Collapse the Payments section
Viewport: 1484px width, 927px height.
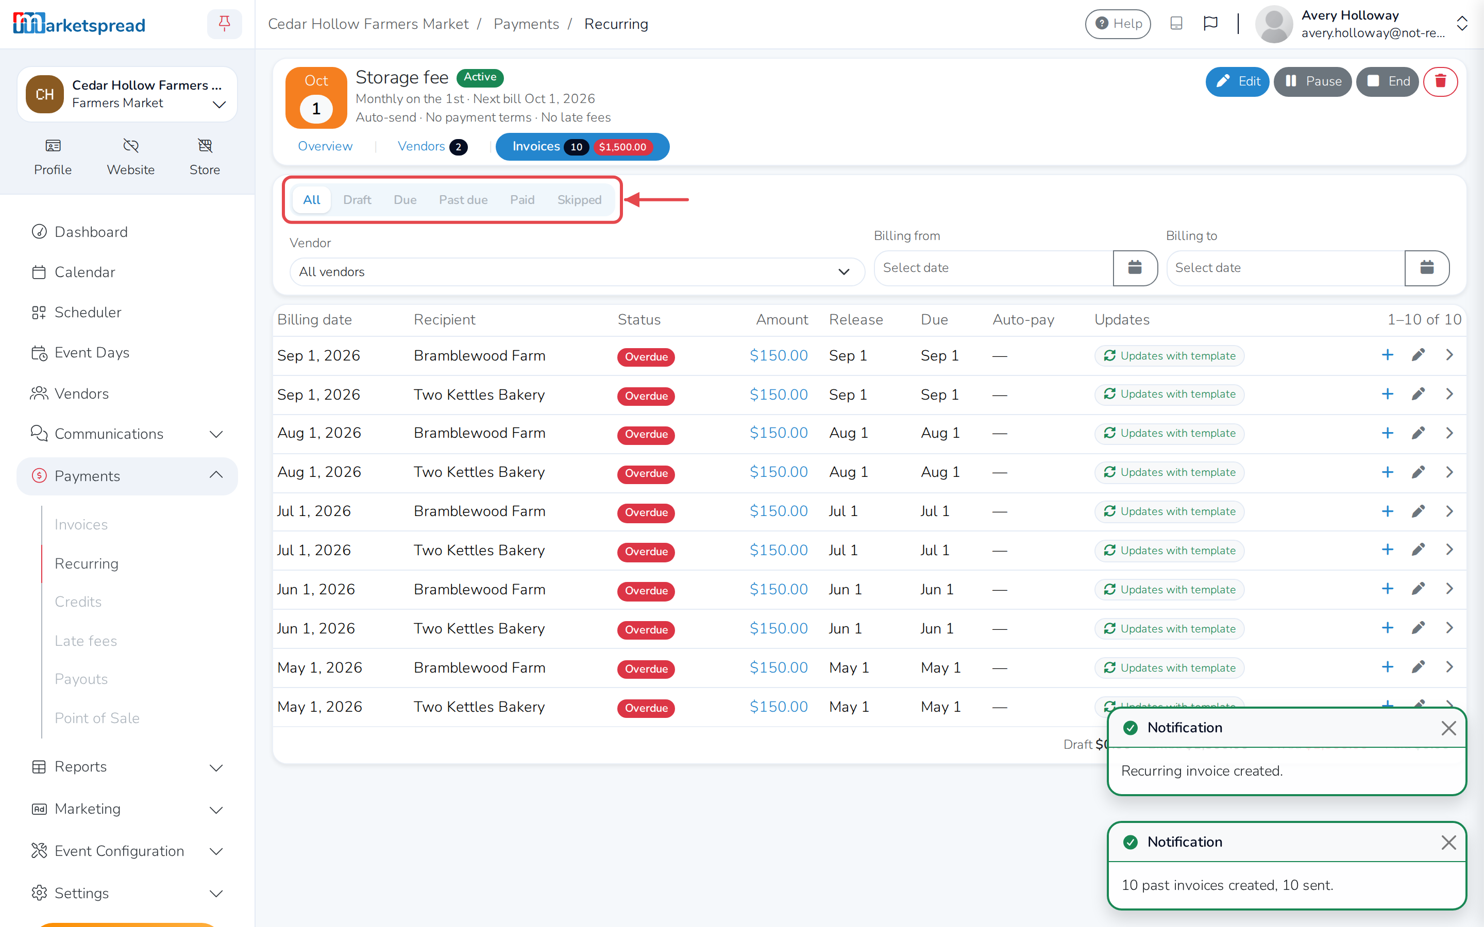tap(127, 476)
